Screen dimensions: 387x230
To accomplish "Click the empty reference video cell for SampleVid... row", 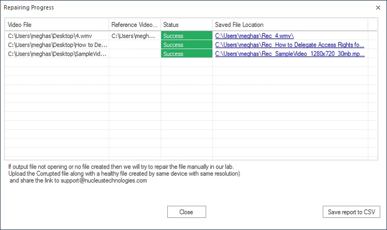I will point(134,54).
